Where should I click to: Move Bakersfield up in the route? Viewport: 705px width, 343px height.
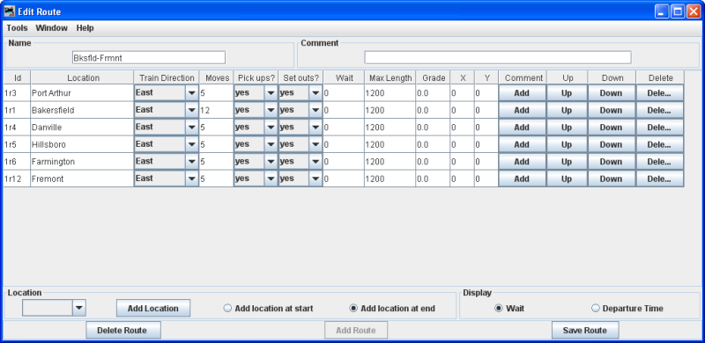click(x=567, y=110)
